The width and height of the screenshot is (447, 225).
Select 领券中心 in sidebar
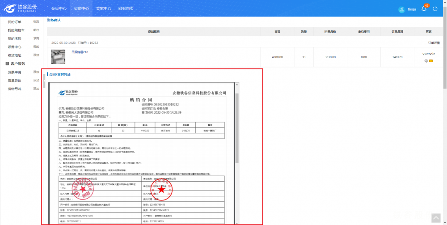pyautogui.click(x=14, y=47)
